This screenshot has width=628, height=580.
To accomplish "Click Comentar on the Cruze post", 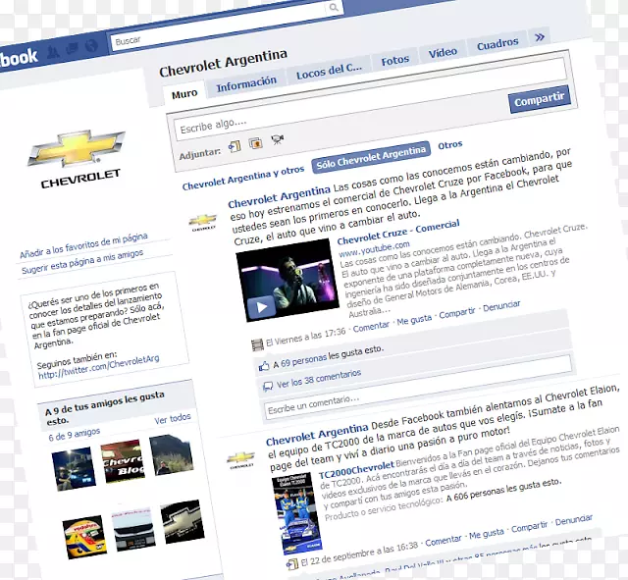I will coord(371,327).
